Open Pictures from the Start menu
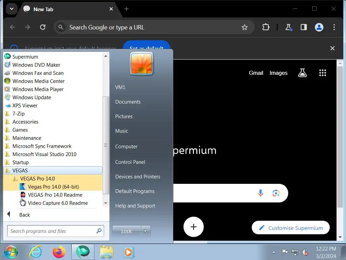Viewport: 346px width, 260px height. (x=124, y=116)
